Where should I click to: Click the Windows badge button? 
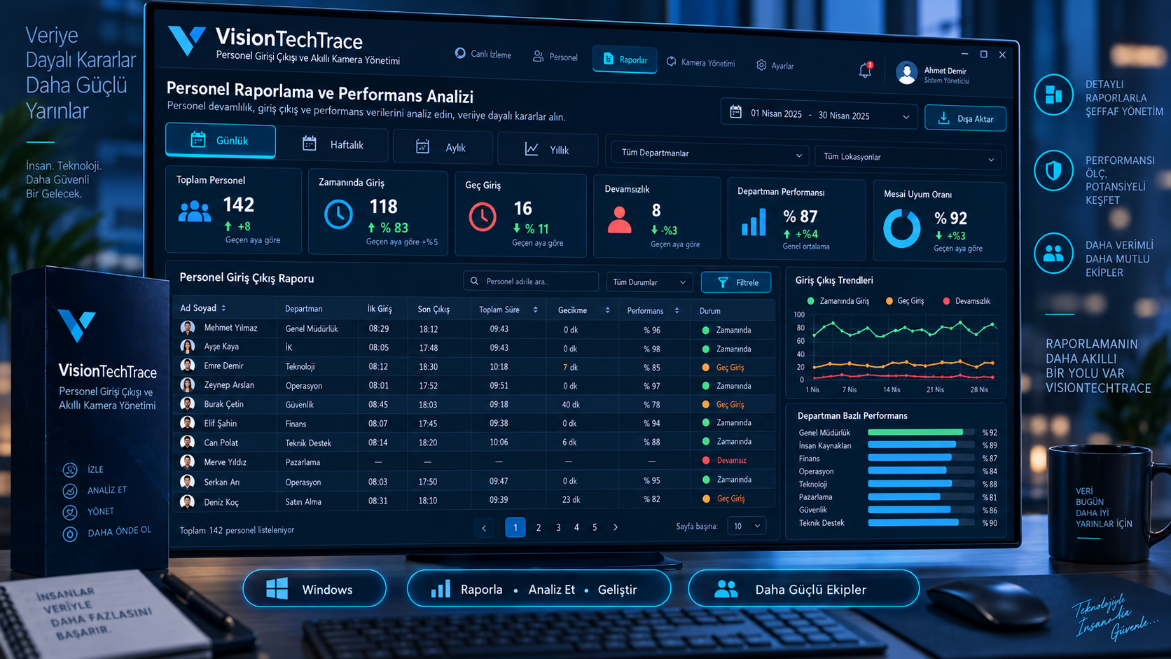pos(314,589)
